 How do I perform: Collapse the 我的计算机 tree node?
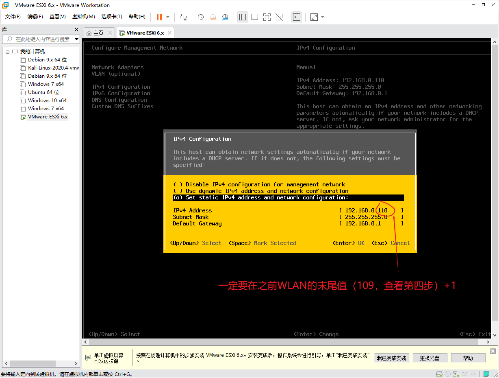pos(7,52)
